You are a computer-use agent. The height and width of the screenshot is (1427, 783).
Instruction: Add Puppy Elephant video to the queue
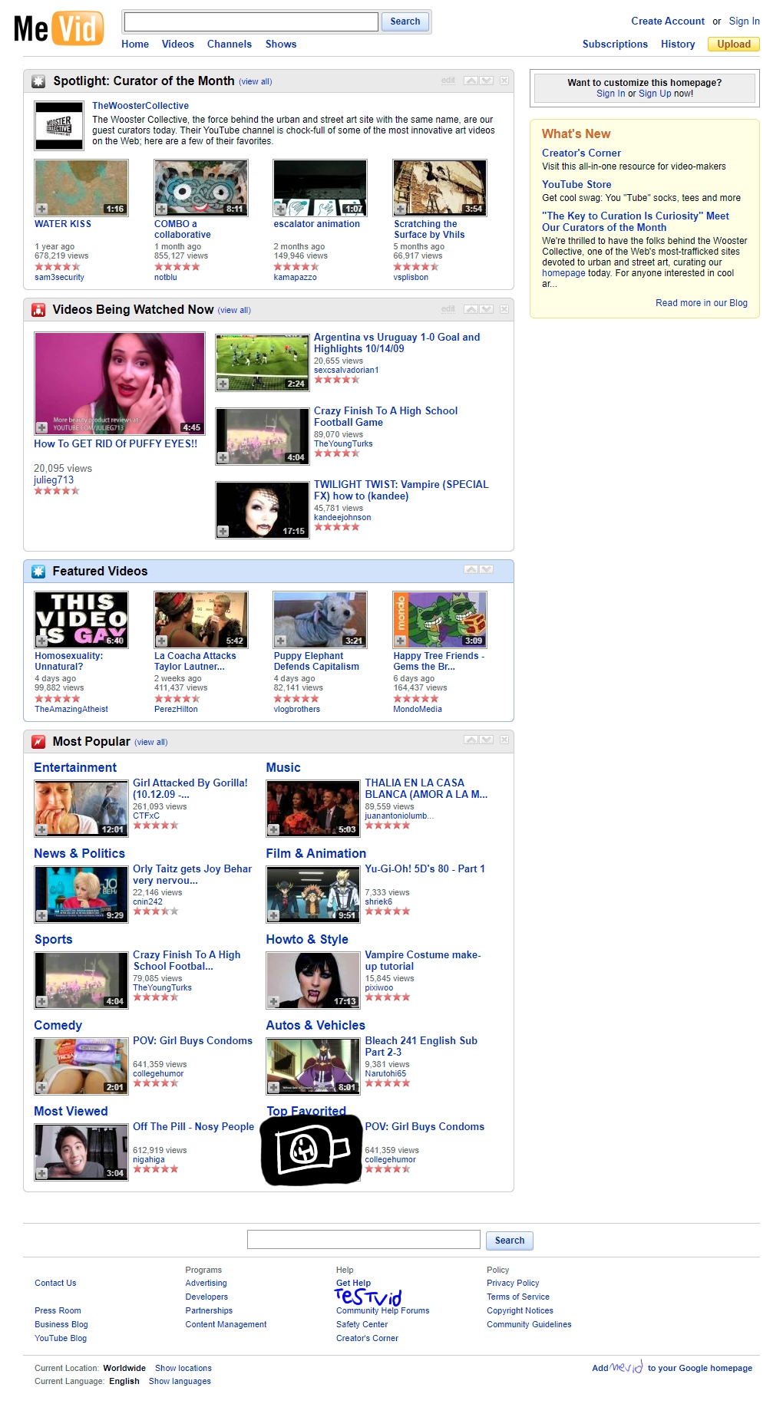(x=281, y=641)
